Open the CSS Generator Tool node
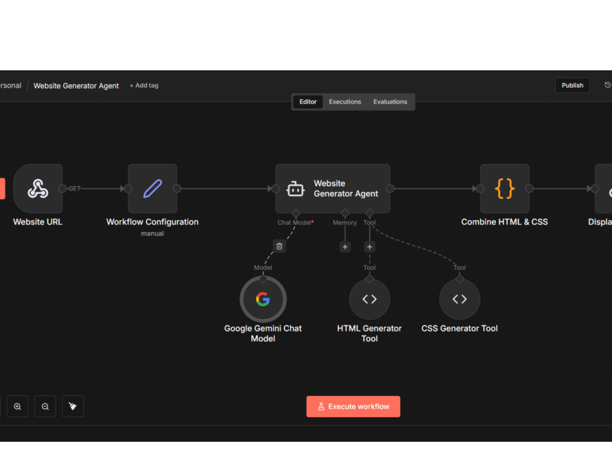The height and width of the screenshot is (459, 612). [460, 299]
